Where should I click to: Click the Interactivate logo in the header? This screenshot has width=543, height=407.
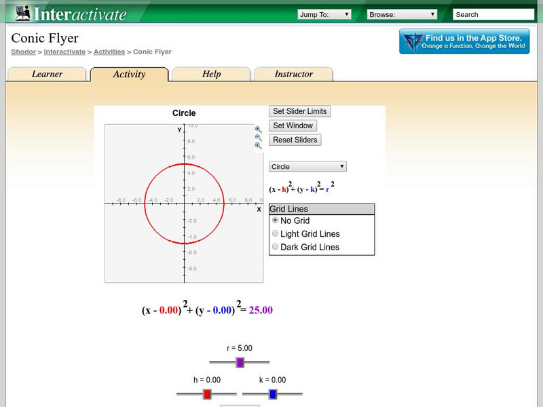coord(71,13)
